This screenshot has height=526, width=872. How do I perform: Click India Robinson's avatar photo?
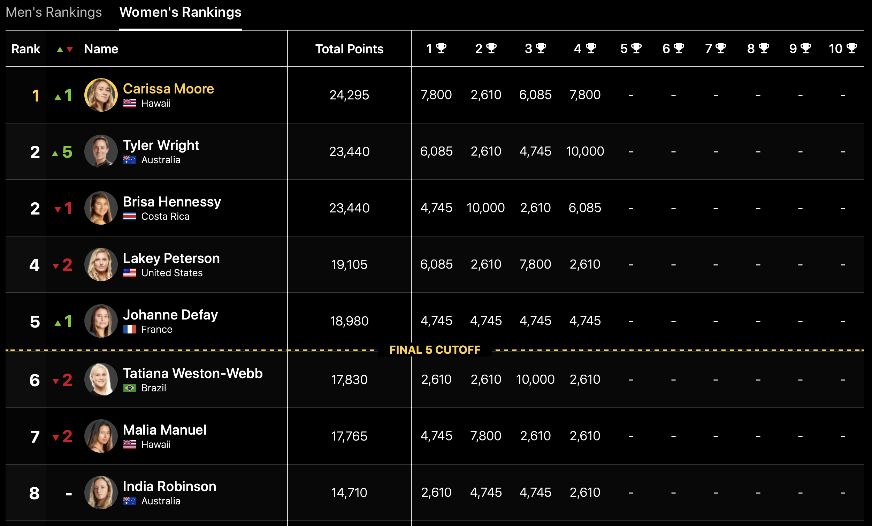(x=101, y=493)
